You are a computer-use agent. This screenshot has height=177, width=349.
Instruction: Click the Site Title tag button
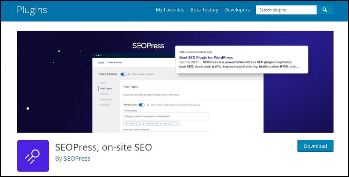coord(165,123)
